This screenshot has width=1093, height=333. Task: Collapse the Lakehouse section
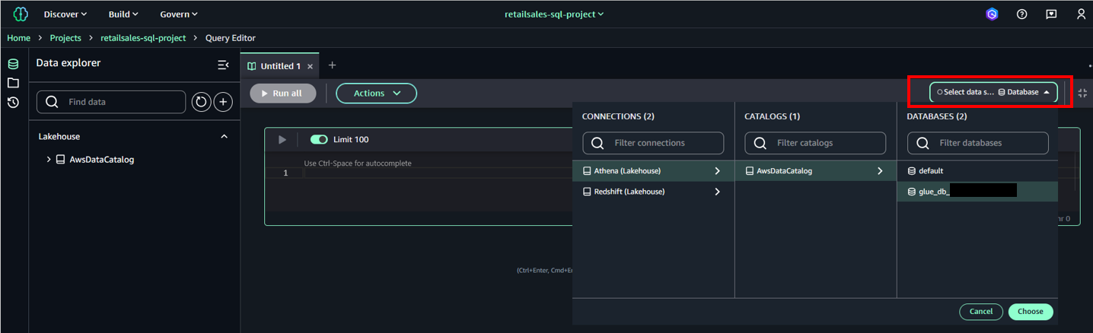click(x=224, y=137)
